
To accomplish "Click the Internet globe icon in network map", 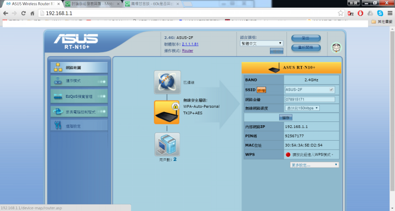I will [x=167, y=82].
